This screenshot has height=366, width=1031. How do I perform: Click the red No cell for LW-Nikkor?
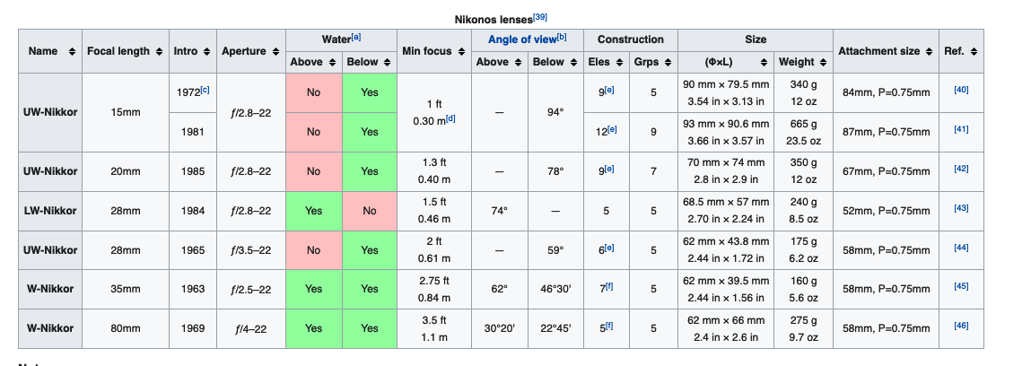click(370, 211)
